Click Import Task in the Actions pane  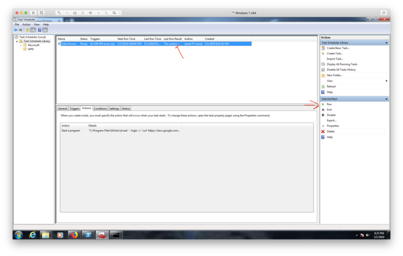335,58
